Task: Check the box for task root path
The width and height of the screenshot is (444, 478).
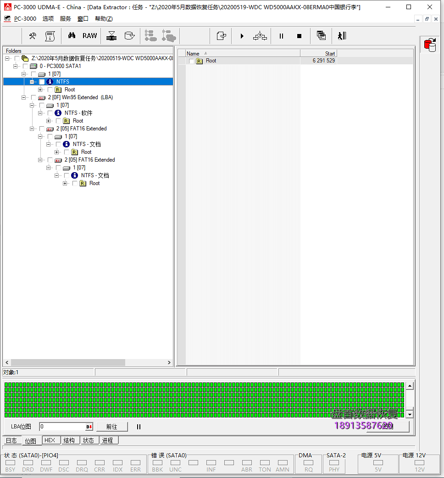Action: (x=17, y=58)
